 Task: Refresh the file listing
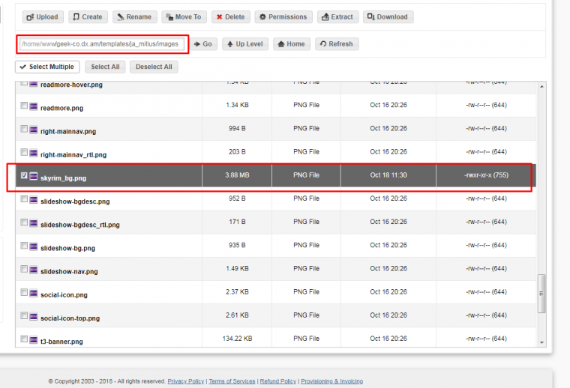pos(336,44)
